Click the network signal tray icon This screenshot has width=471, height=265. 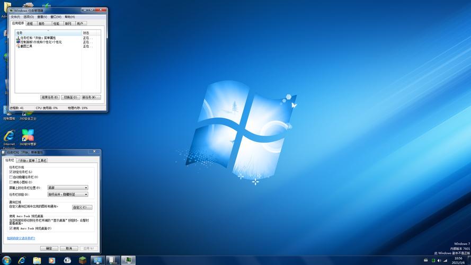click(x=446, y=260)
